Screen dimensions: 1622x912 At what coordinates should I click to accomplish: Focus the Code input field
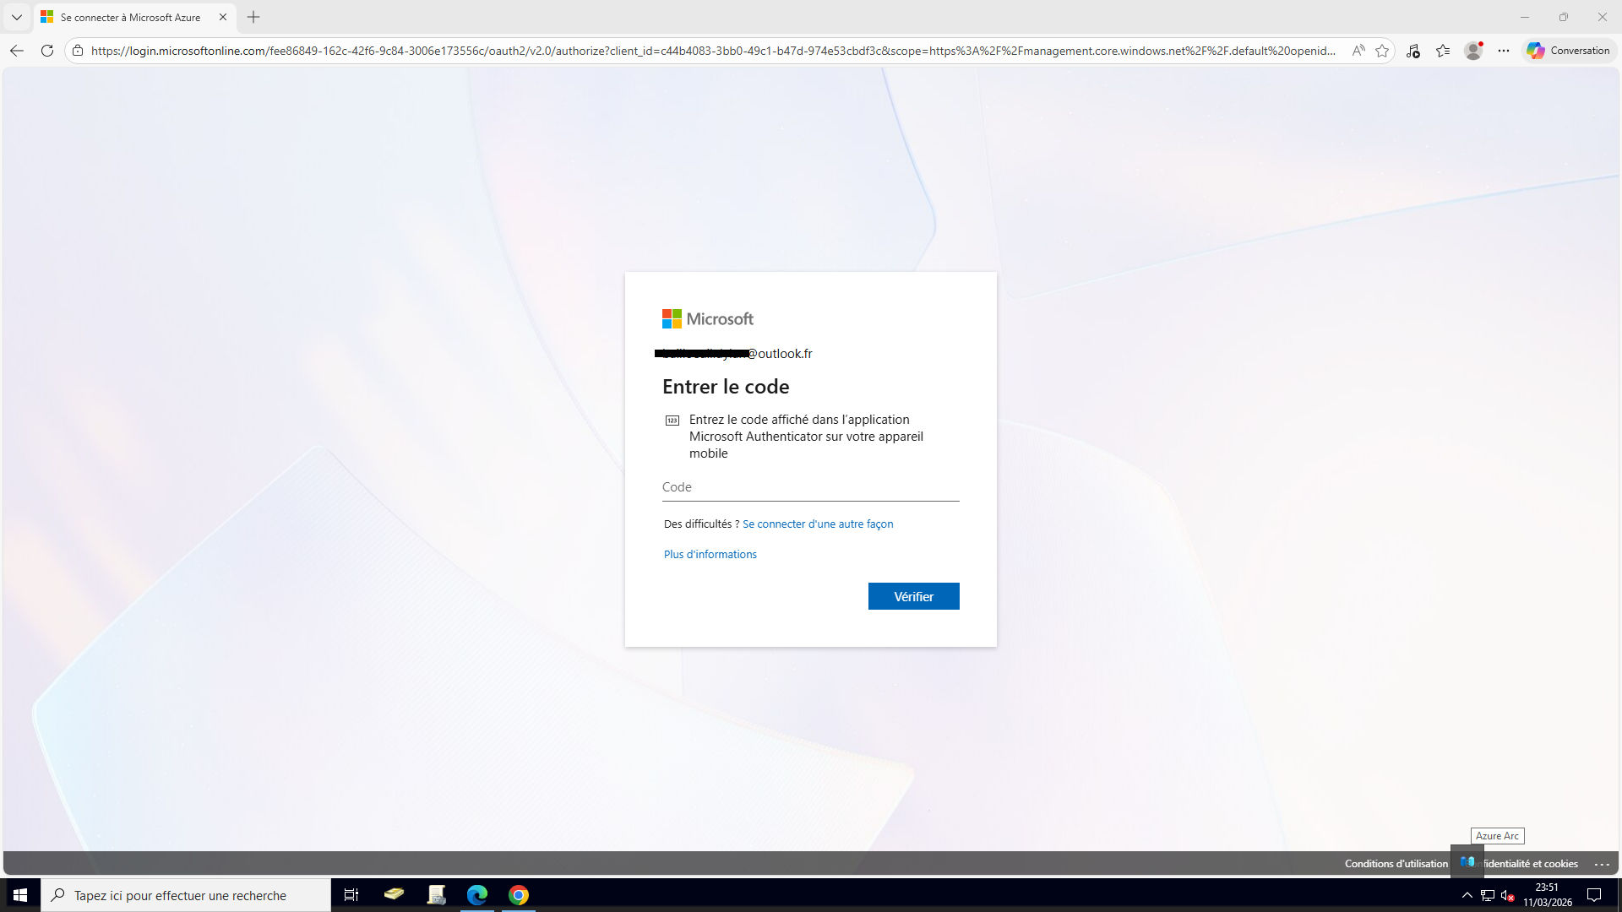coord(810,487)
